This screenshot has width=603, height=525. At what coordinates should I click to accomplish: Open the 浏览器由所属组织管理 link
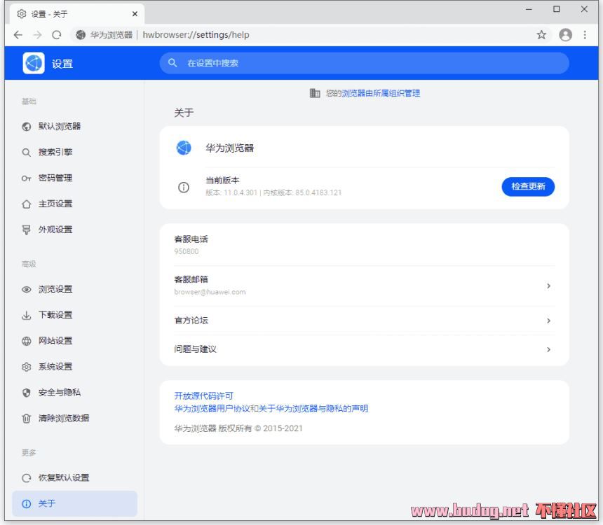(x=381, y=93)
